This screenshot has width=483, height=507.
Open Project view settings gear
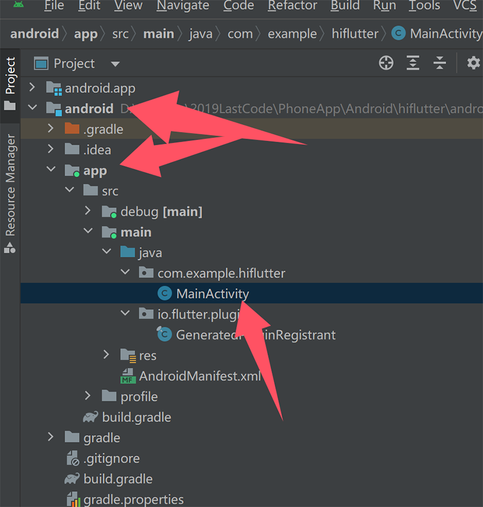point(473,63)
